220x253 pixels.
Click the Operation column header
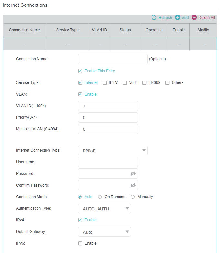[154, 30]
